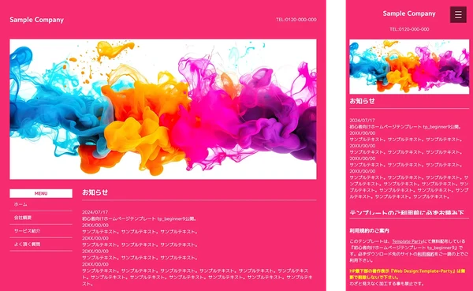Click the テンプレートのご利用前に heading in mobile view
The width and height of the screenshot is (473, 291).
point(407,213)
